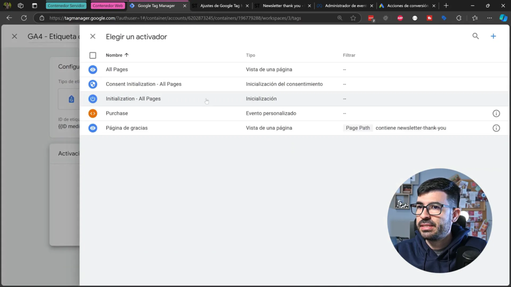
Task: Open the browser zoom magnifier icon
Action: click(339, 18)
